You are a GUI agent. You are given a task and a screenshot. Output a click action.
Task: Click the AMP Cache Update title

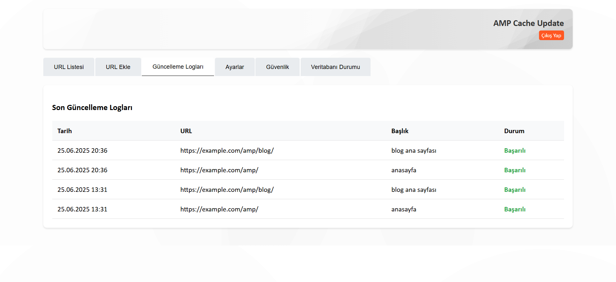click(x=528, y=23)
